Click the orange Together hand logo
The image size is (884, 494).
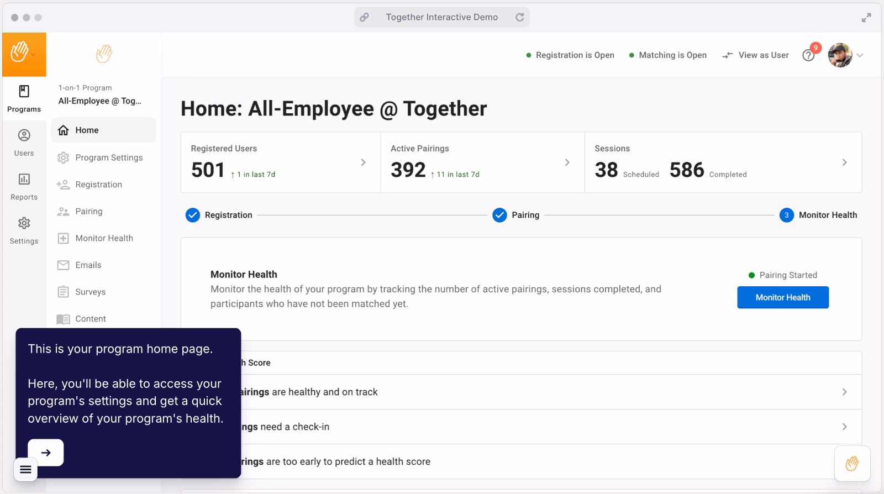tap(19, 52)
